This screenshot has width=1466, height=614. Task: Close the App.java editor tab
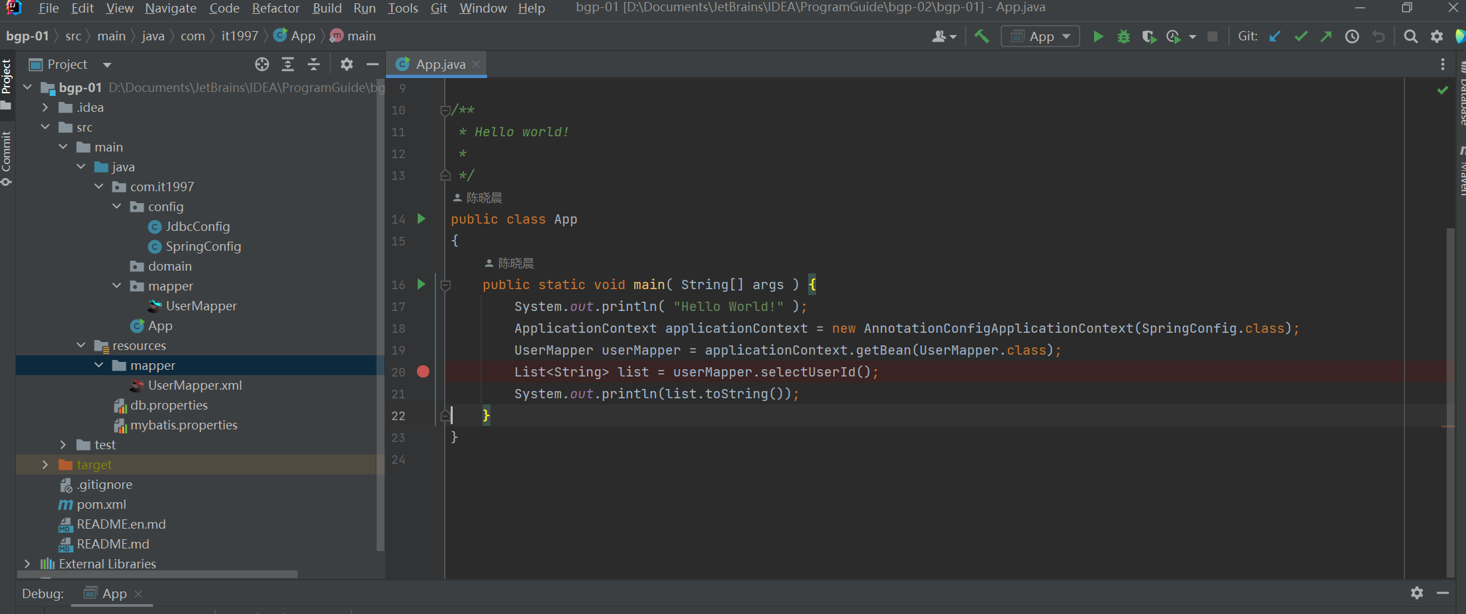(x=476, y=64)
